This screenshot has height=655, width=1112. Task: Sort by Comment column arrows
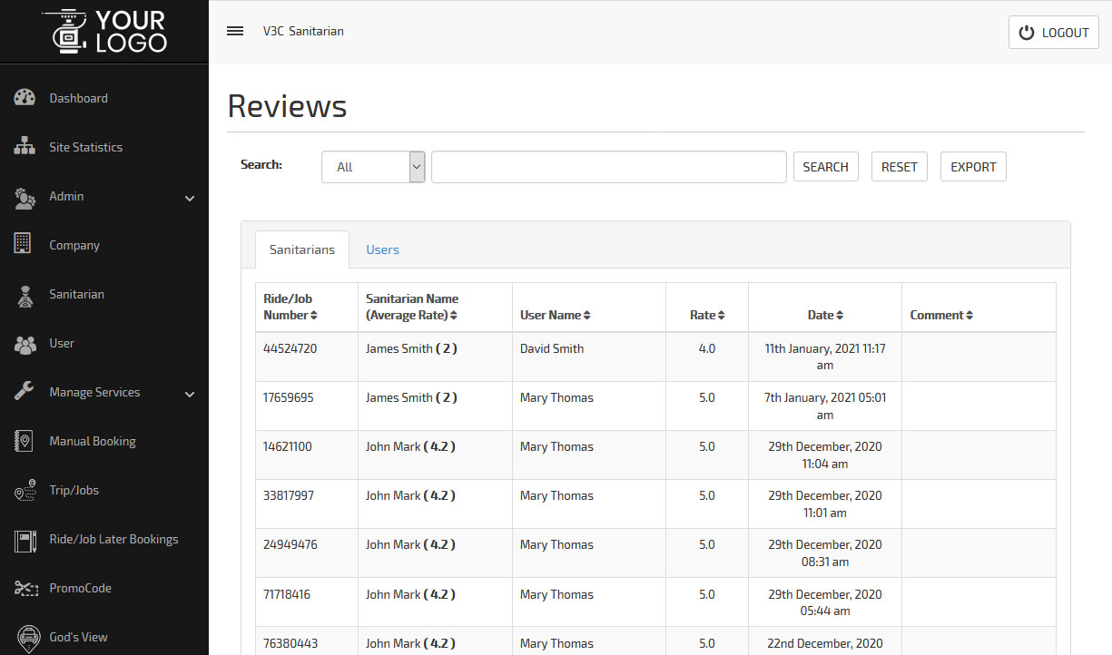[x=969, y=316]
